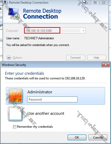Select the blank Use another account tile image
Screen dimensions: 111x144
[15, 114]
